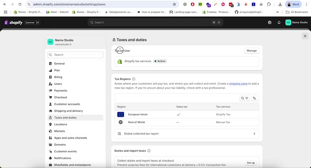The image size is (311, 168).
Task: Click the Metafields and metaobjects icon
Action: (x=51, y=165)
